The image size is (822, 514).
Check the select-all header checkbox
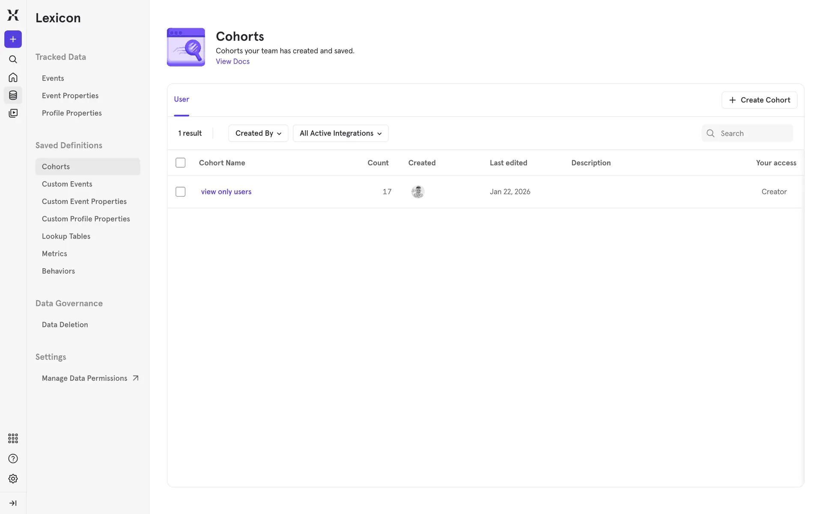click(x=181, y=163)
